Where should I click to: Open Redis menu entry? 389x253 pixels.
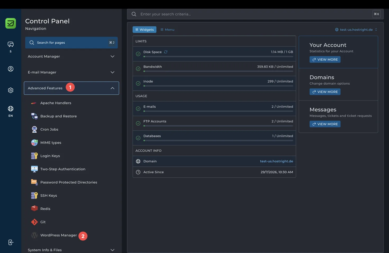tap(45, 209)
